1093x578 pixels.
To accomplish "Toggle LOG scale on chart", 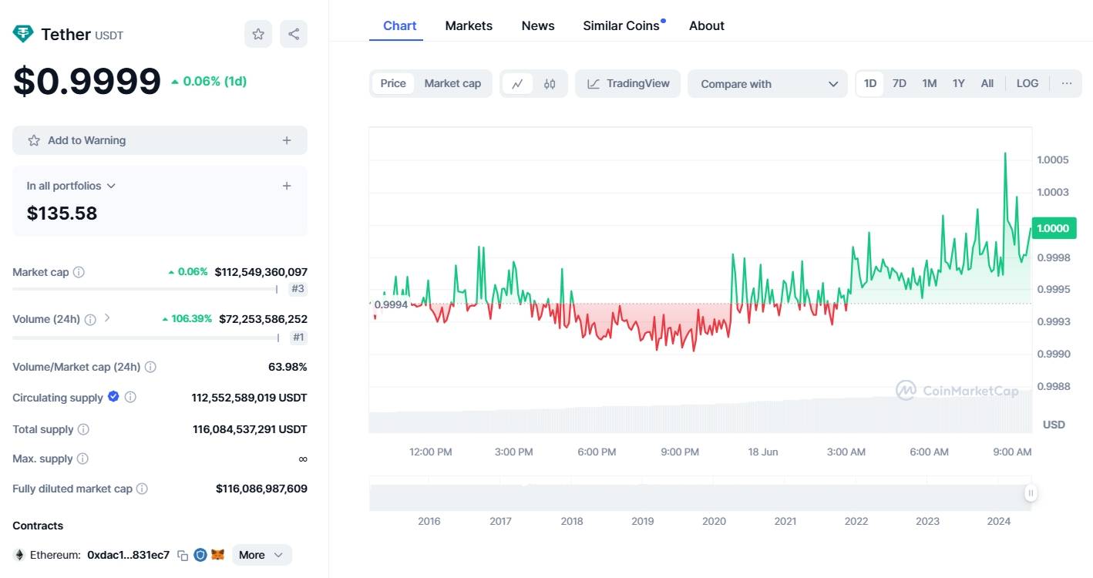I will (1027, 83).
